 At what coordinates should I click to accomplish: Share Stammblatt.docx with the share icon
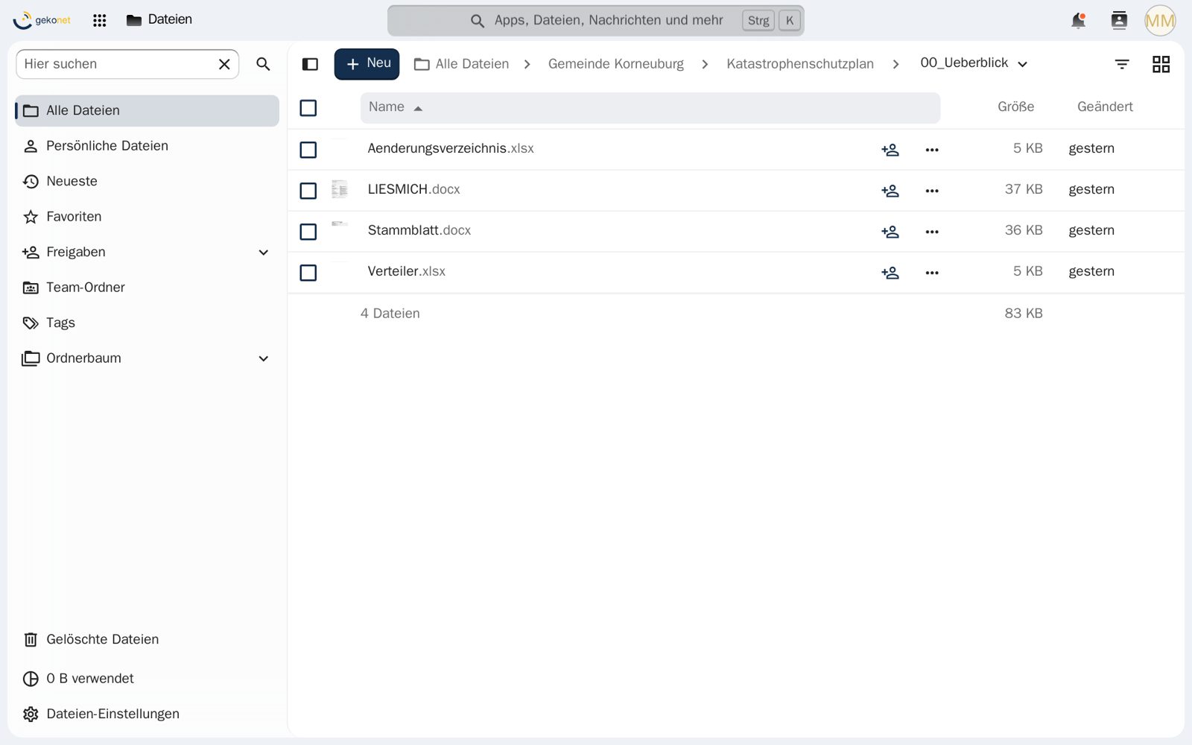(890, 232)
